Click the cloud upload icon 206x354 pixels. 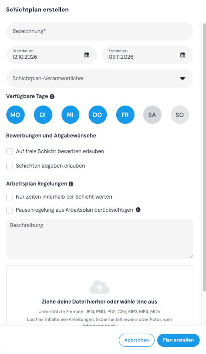coord(99,287)
